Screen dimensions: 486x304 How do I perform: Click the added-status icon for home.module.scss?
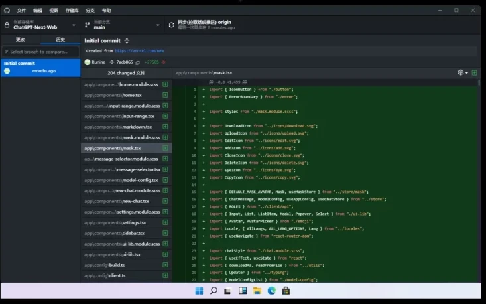[x=165, y=84]
